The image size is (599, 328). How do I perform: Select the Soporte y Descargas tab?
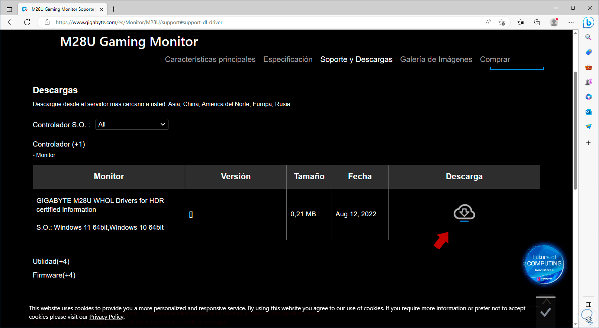tap(356, 59)
